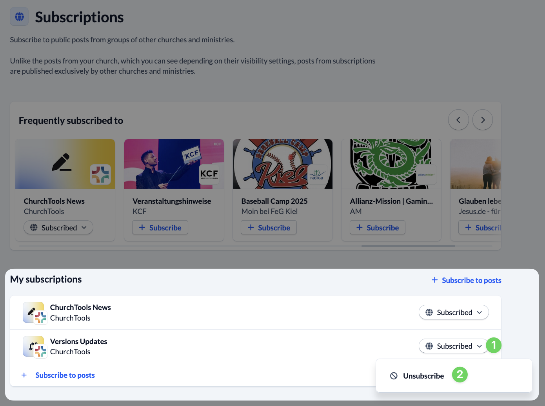Click plus icon beside bottom Subscribe to posts

pyautogui.click(x=24, y=375)
